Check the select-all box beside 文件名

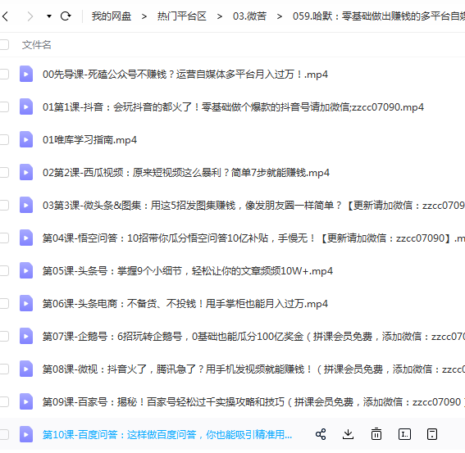coord(4,45)
